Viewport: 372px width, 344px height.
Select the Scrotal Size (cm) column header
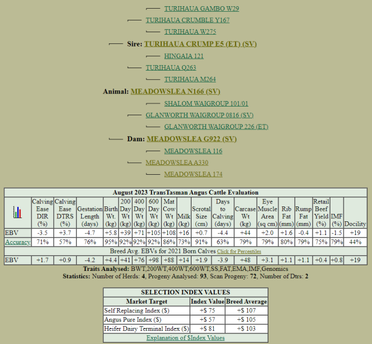[201, 213]
